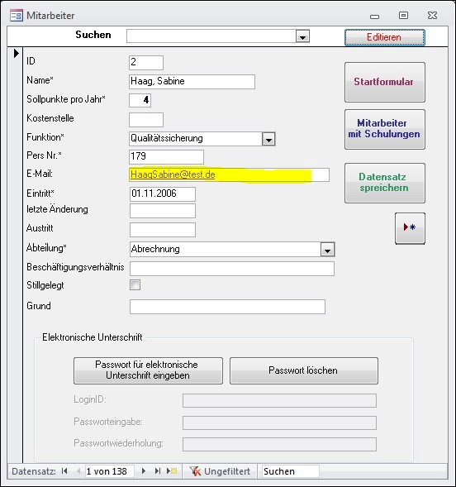Save record with Datensatz speichern
456x487 pixels.
click(x=385, y=183)
